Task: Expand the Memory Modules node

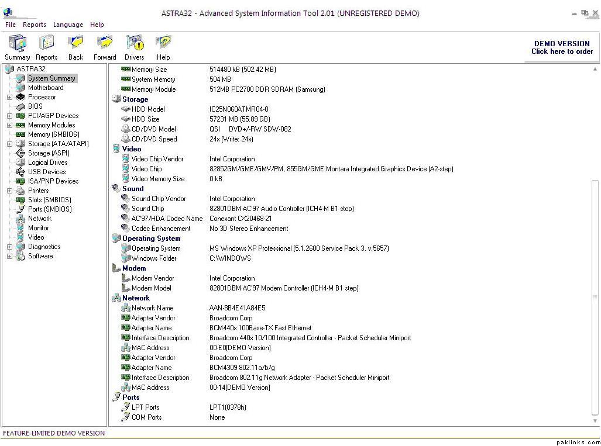Action: (x=9, y=125)
